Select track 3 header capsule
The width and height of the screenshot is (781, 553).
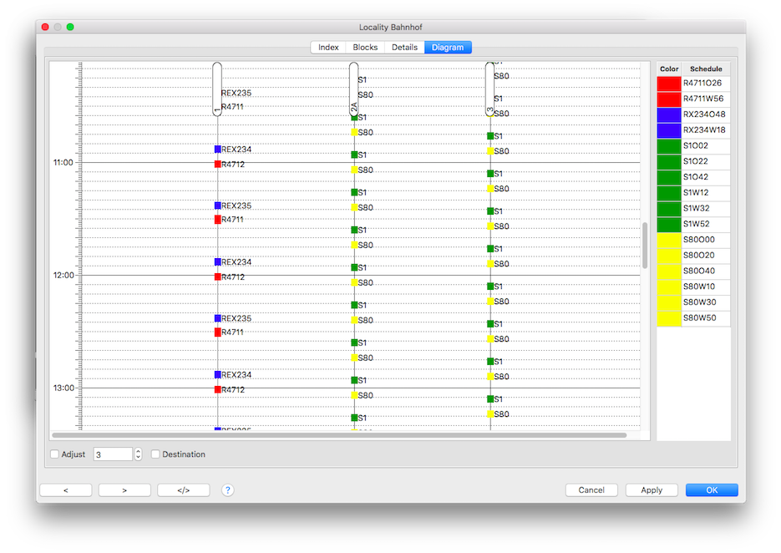point(490,89)
